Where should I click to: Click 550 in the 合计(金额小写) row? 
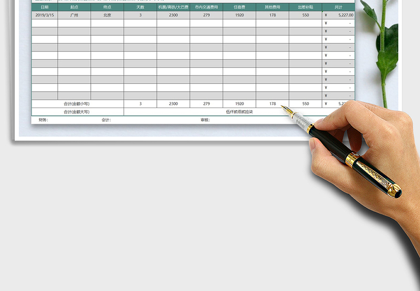point(306,104)
